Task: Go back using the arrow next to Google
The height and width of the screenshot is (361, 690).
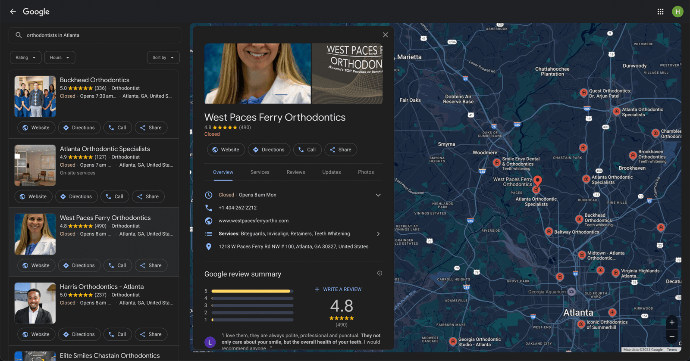Action: pos(13,12)
